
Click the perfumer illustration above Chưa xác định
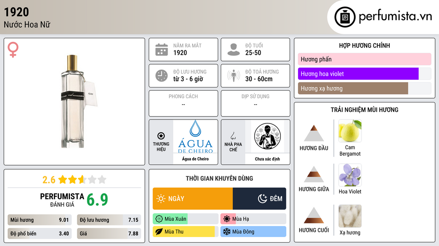click(268, 136)
